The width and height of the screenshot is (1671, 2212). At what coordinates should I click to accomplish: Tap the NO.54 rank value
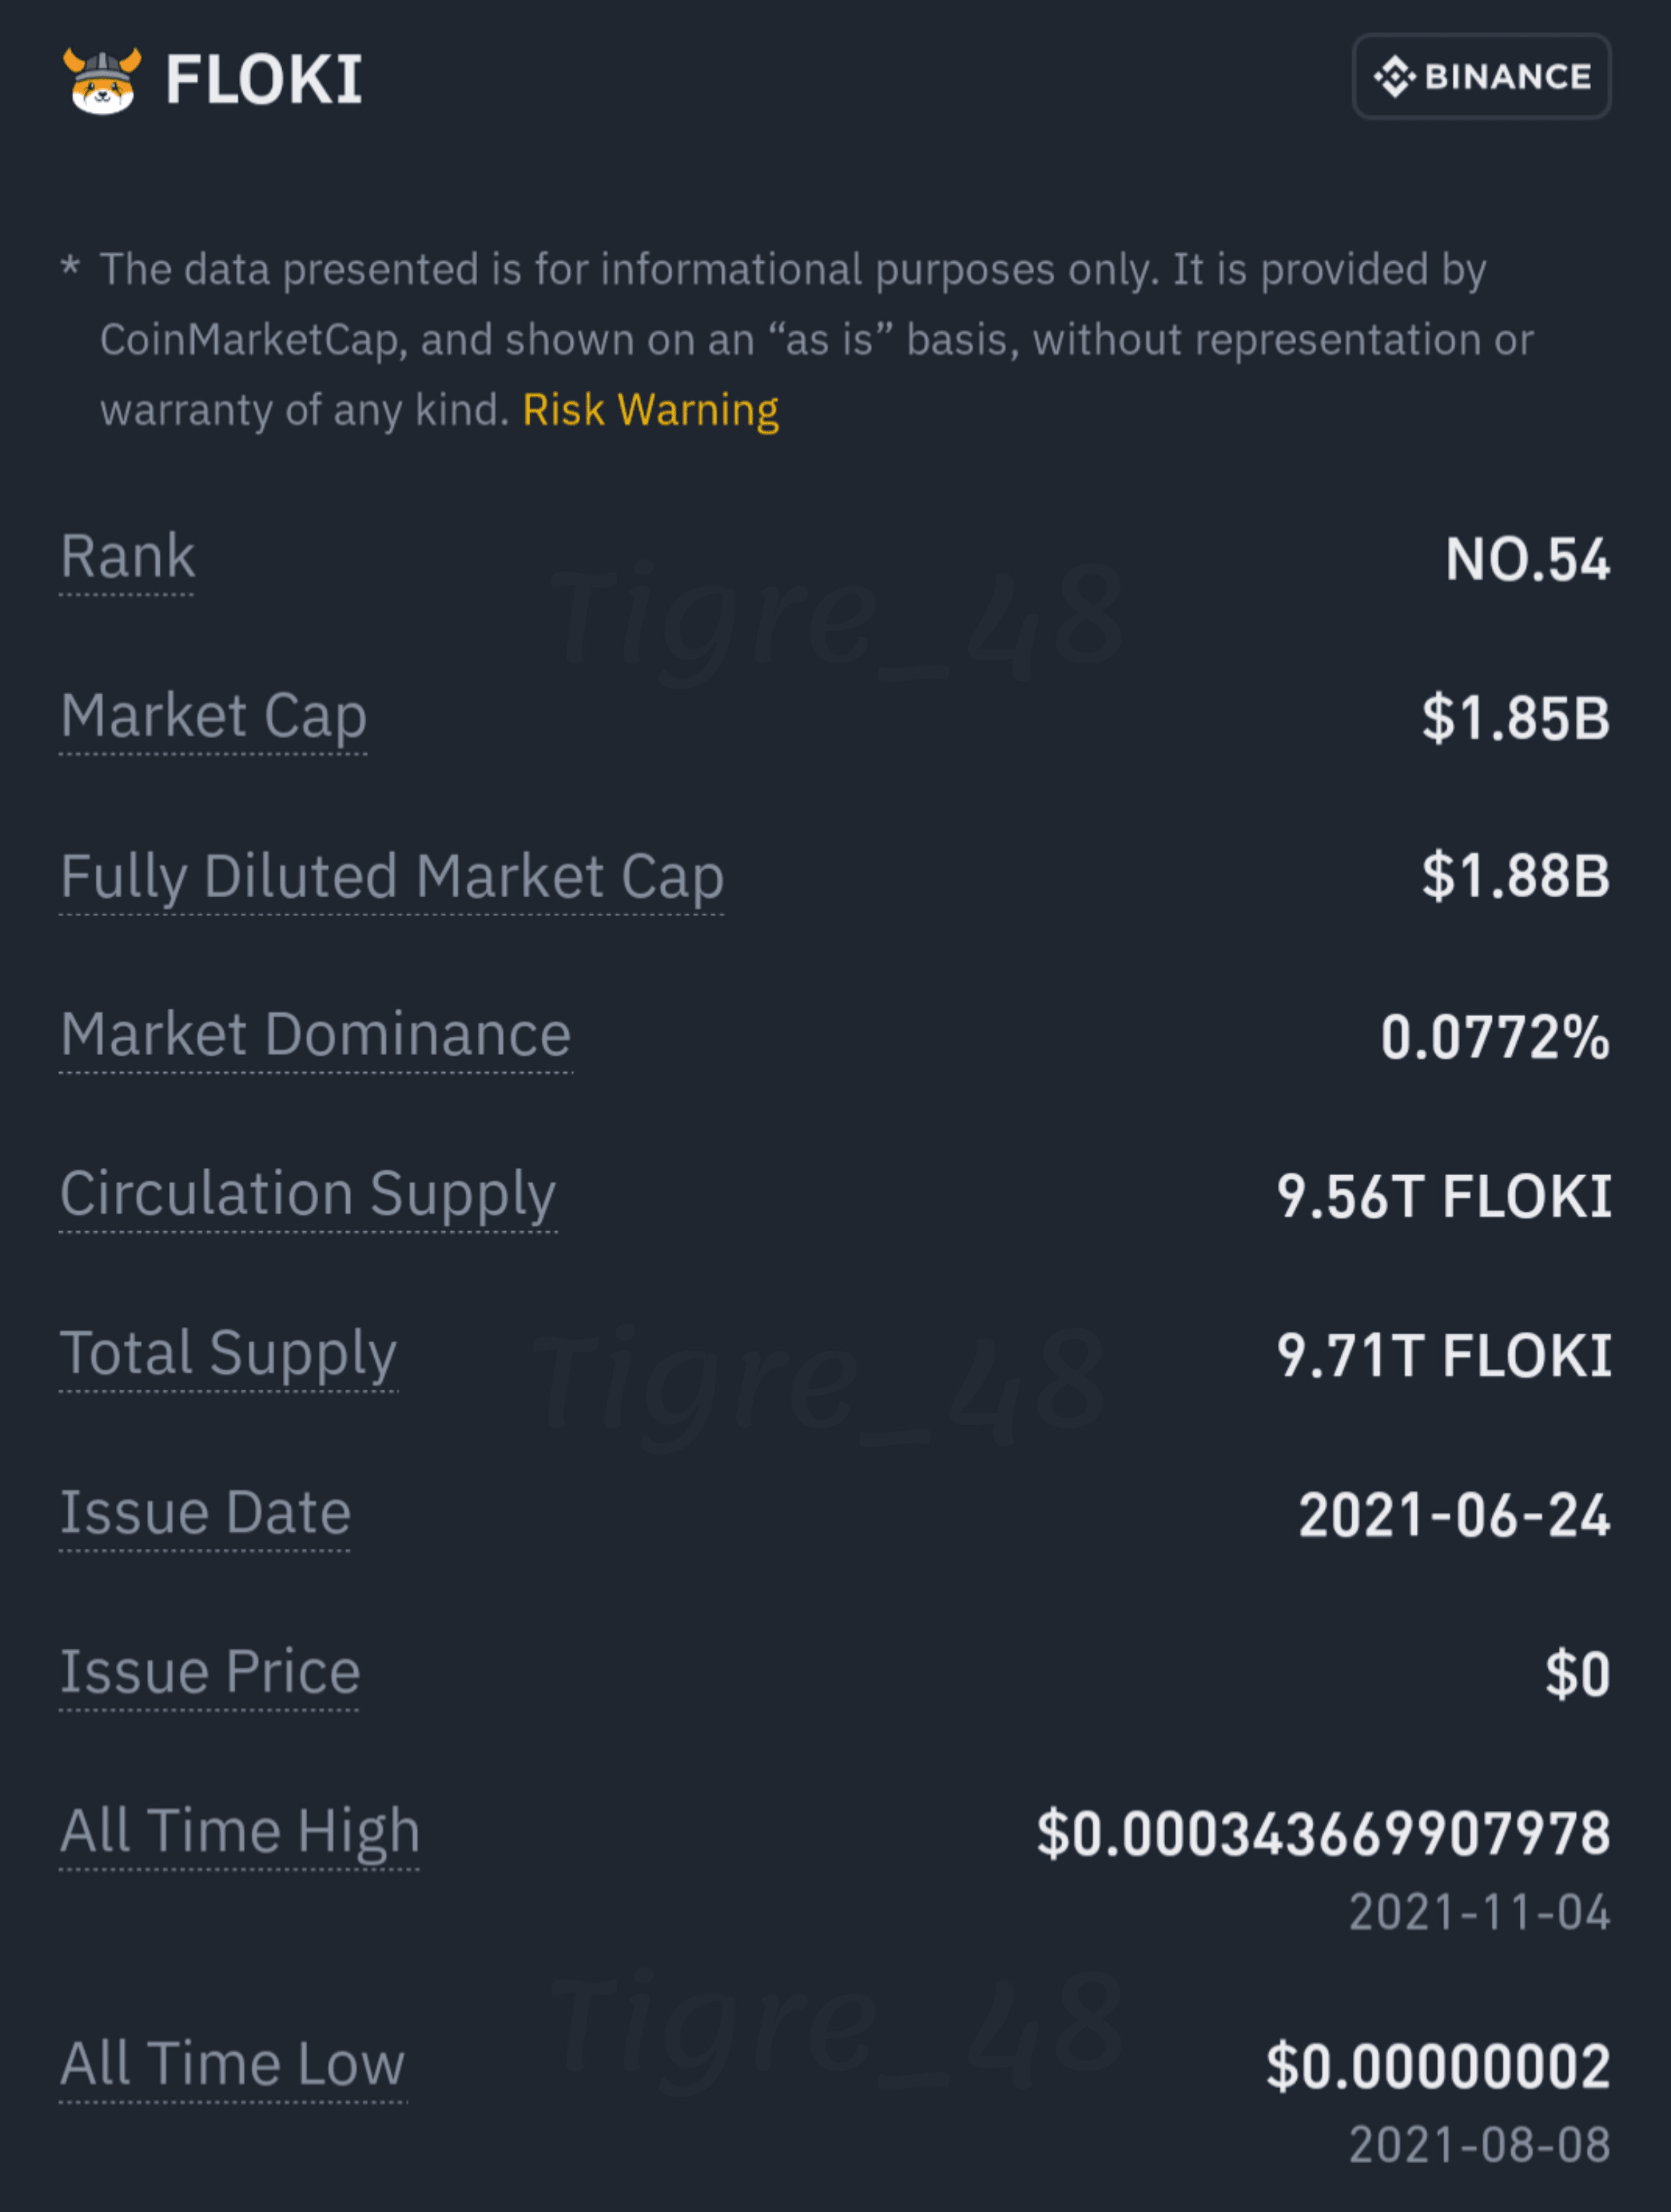coord(1528,559)
